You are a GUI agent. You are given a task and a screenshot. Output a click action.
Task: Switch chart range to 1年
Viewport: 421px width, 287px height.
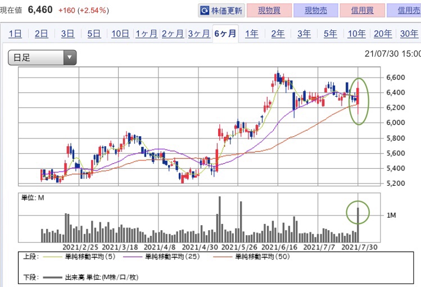[x=252, y=34]
